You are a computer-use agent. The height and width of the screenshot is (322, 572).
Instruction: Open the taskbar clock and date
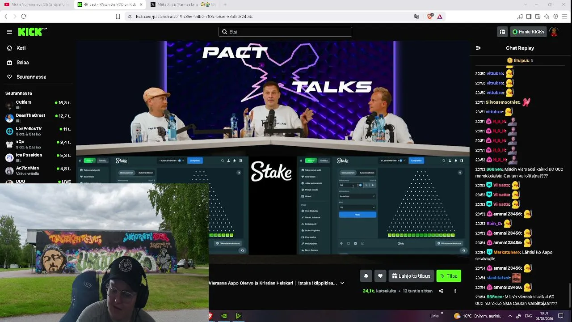(x=544, y=316)
